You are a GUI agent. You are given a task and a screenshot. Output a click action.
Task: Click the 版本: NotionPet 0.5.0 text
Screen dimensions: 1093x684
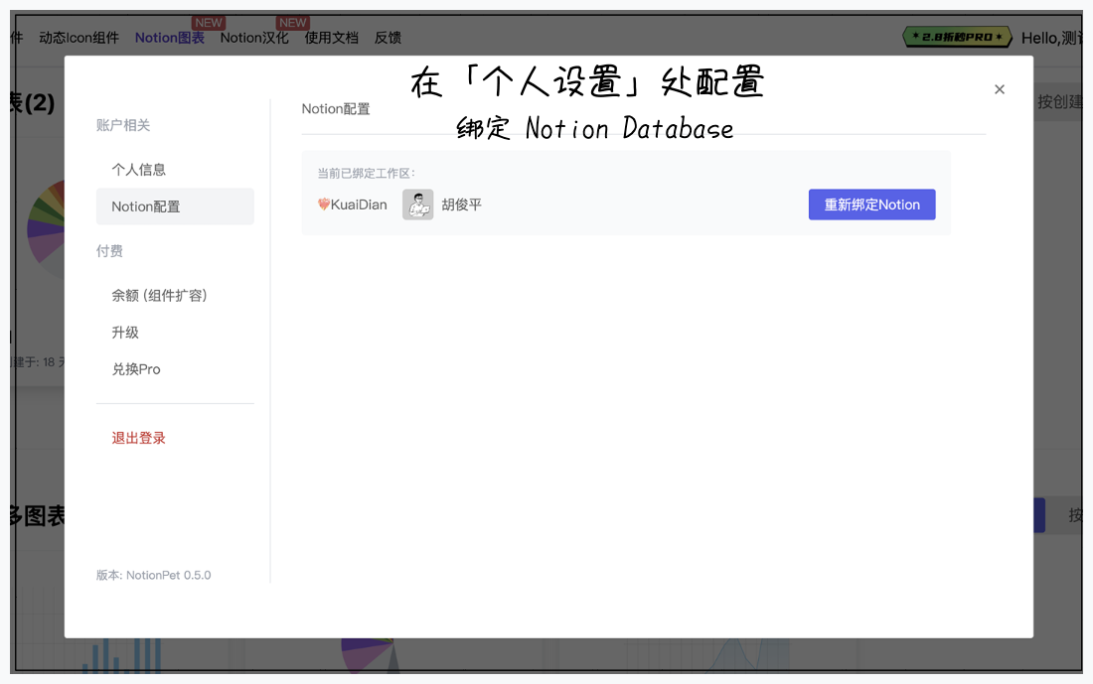click(153, 576)
